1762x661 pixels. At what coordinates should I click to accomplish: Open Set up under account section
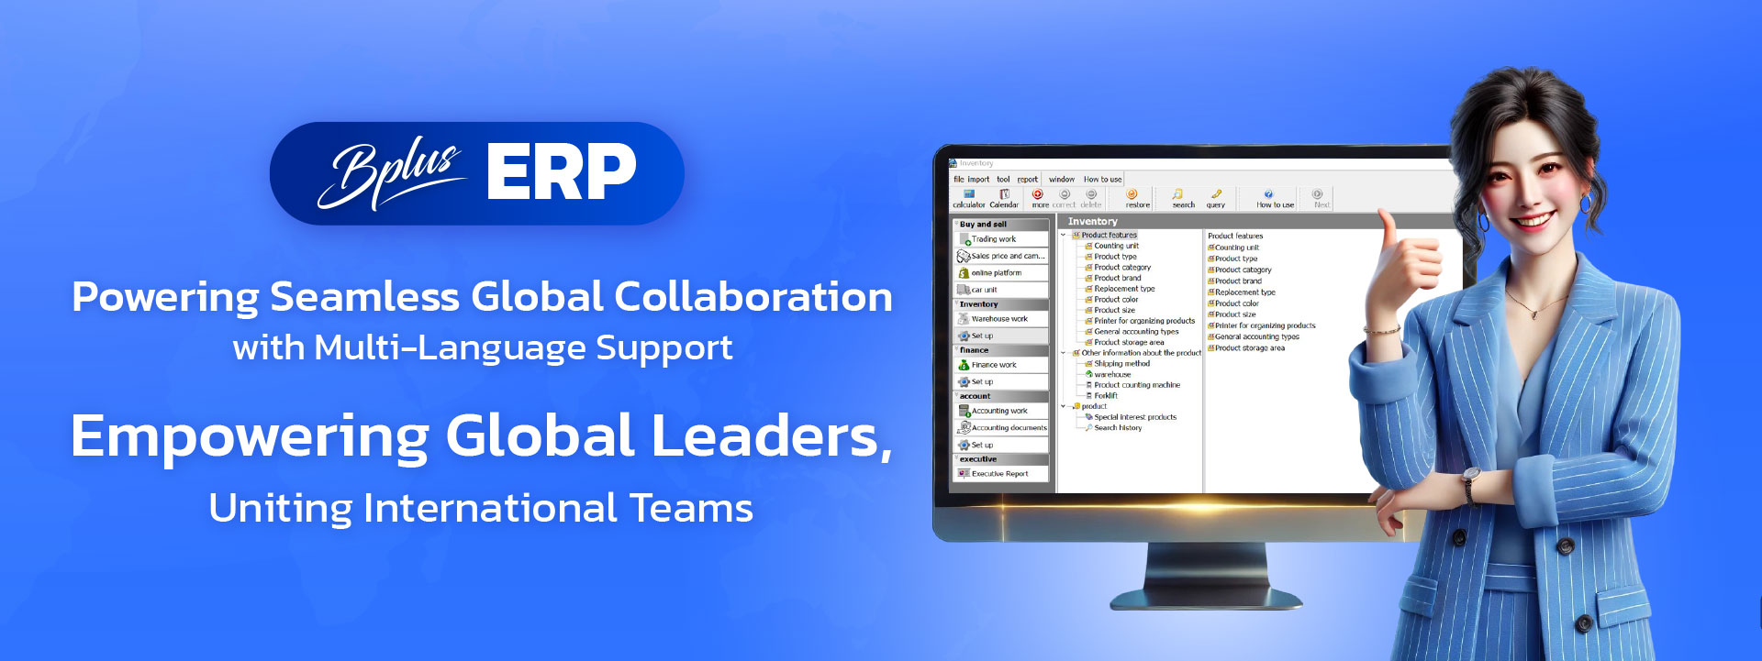(1001, 446)
